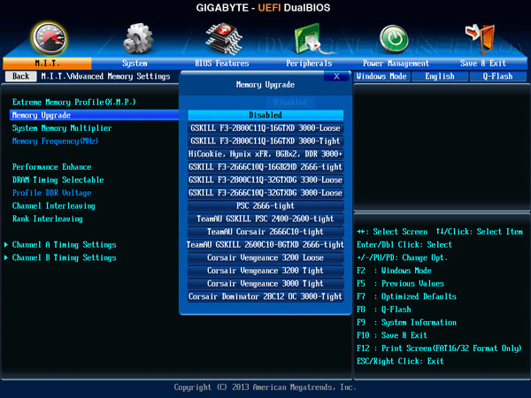Image resolution: width=531 pixels, height=398 pixels.
Task: Select the highlighted Memory Upgrade setting row
Action: [94, 115]
